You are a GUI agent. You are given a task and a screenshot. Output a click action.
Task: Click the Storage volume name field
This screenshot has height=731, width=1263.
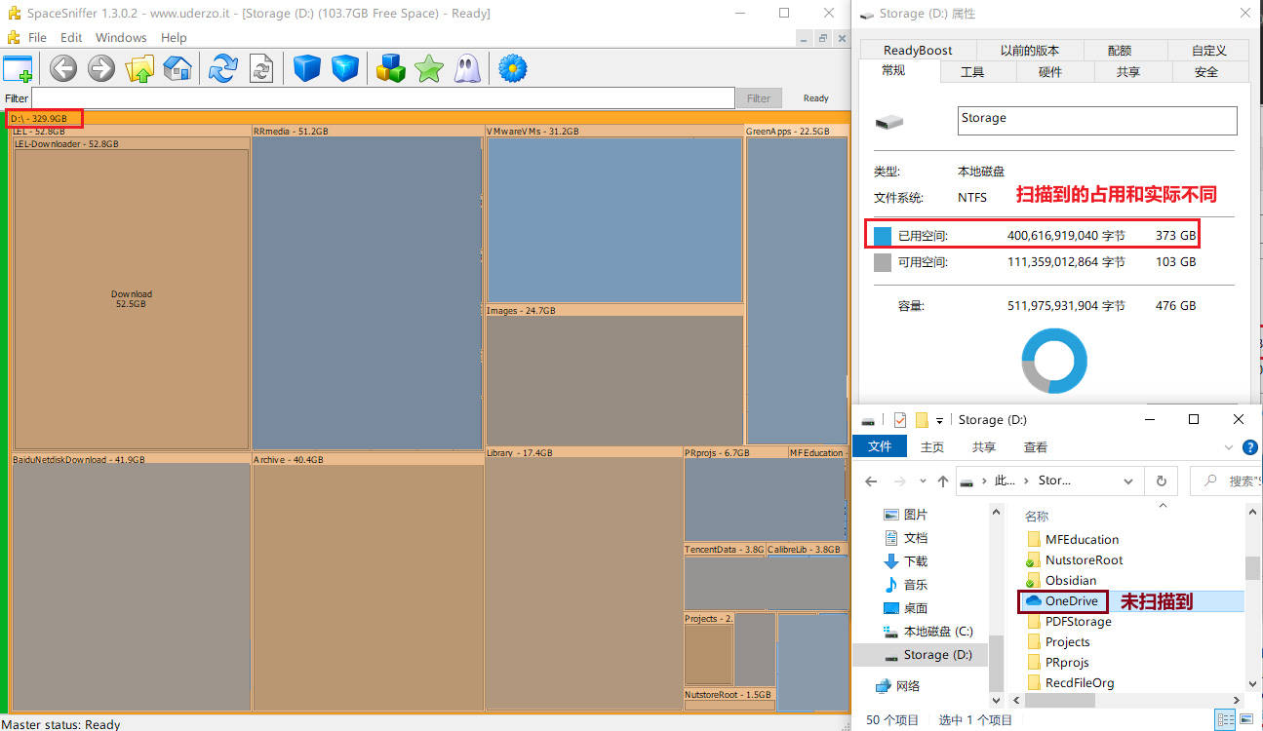[x=1097, y=120]
